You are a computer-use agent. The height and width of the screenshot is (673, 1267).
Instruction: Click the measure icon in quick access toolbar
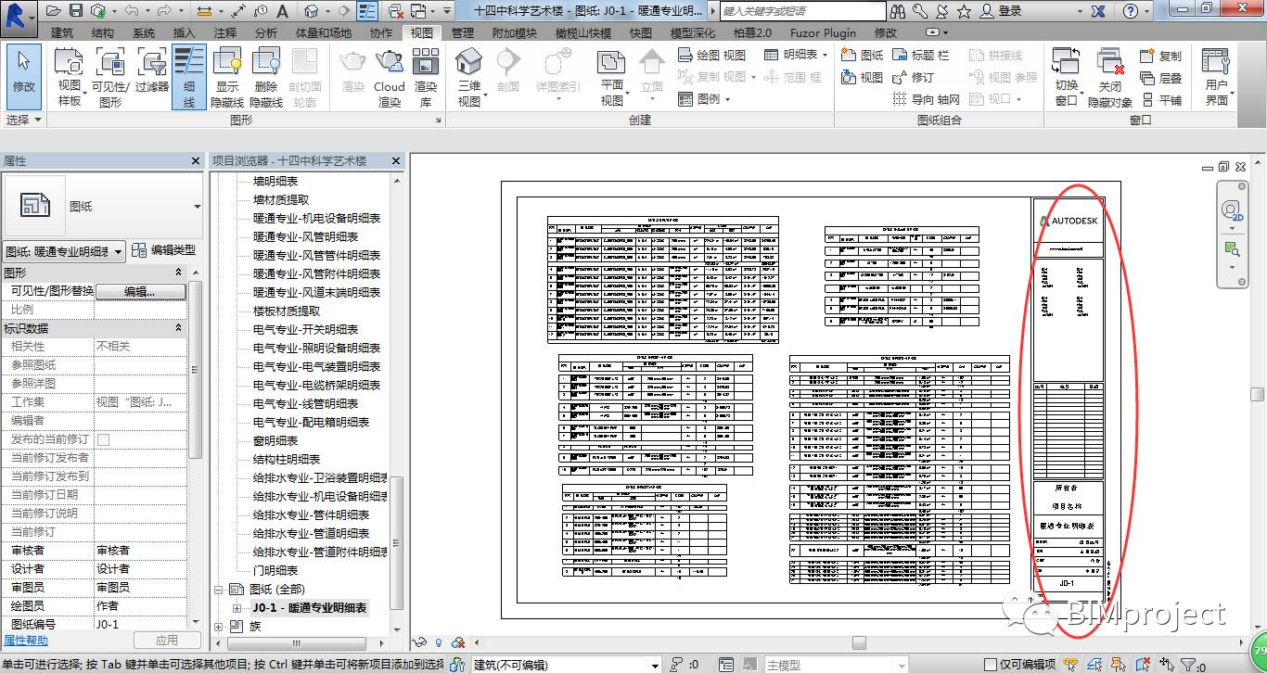tap(204, 11)
